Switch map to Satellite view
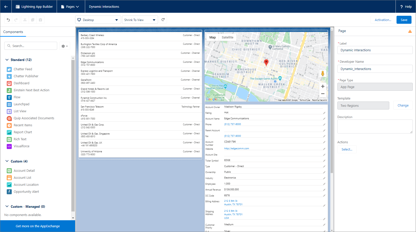The width and height of the screenshot is (416, 232). [227, 37]
